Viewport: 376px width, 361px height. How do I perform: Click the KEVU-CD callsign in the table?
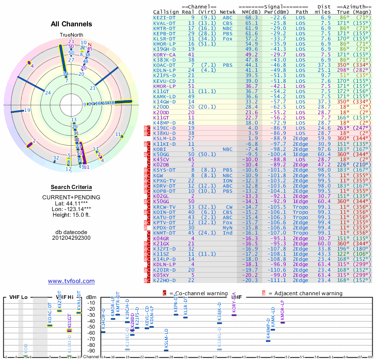tap(164, 81)
